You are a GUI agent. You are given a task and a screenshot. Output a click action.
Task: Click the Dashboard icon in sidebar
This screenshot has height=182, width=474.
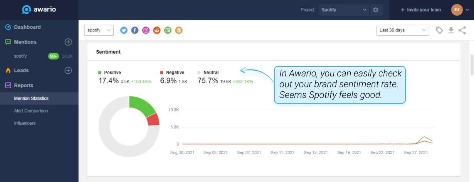point(8,27)
